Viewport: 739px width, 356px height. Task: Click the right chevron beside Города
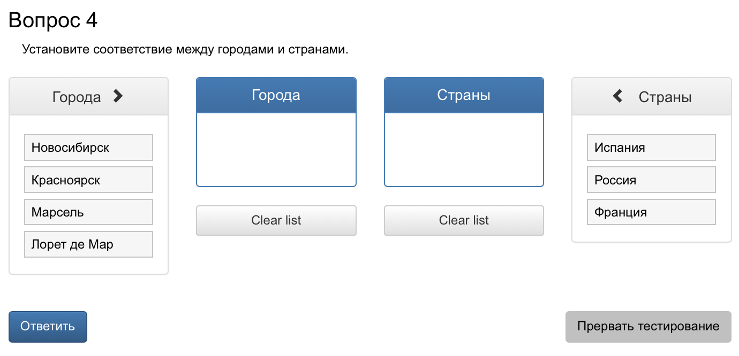coord(118,96)
